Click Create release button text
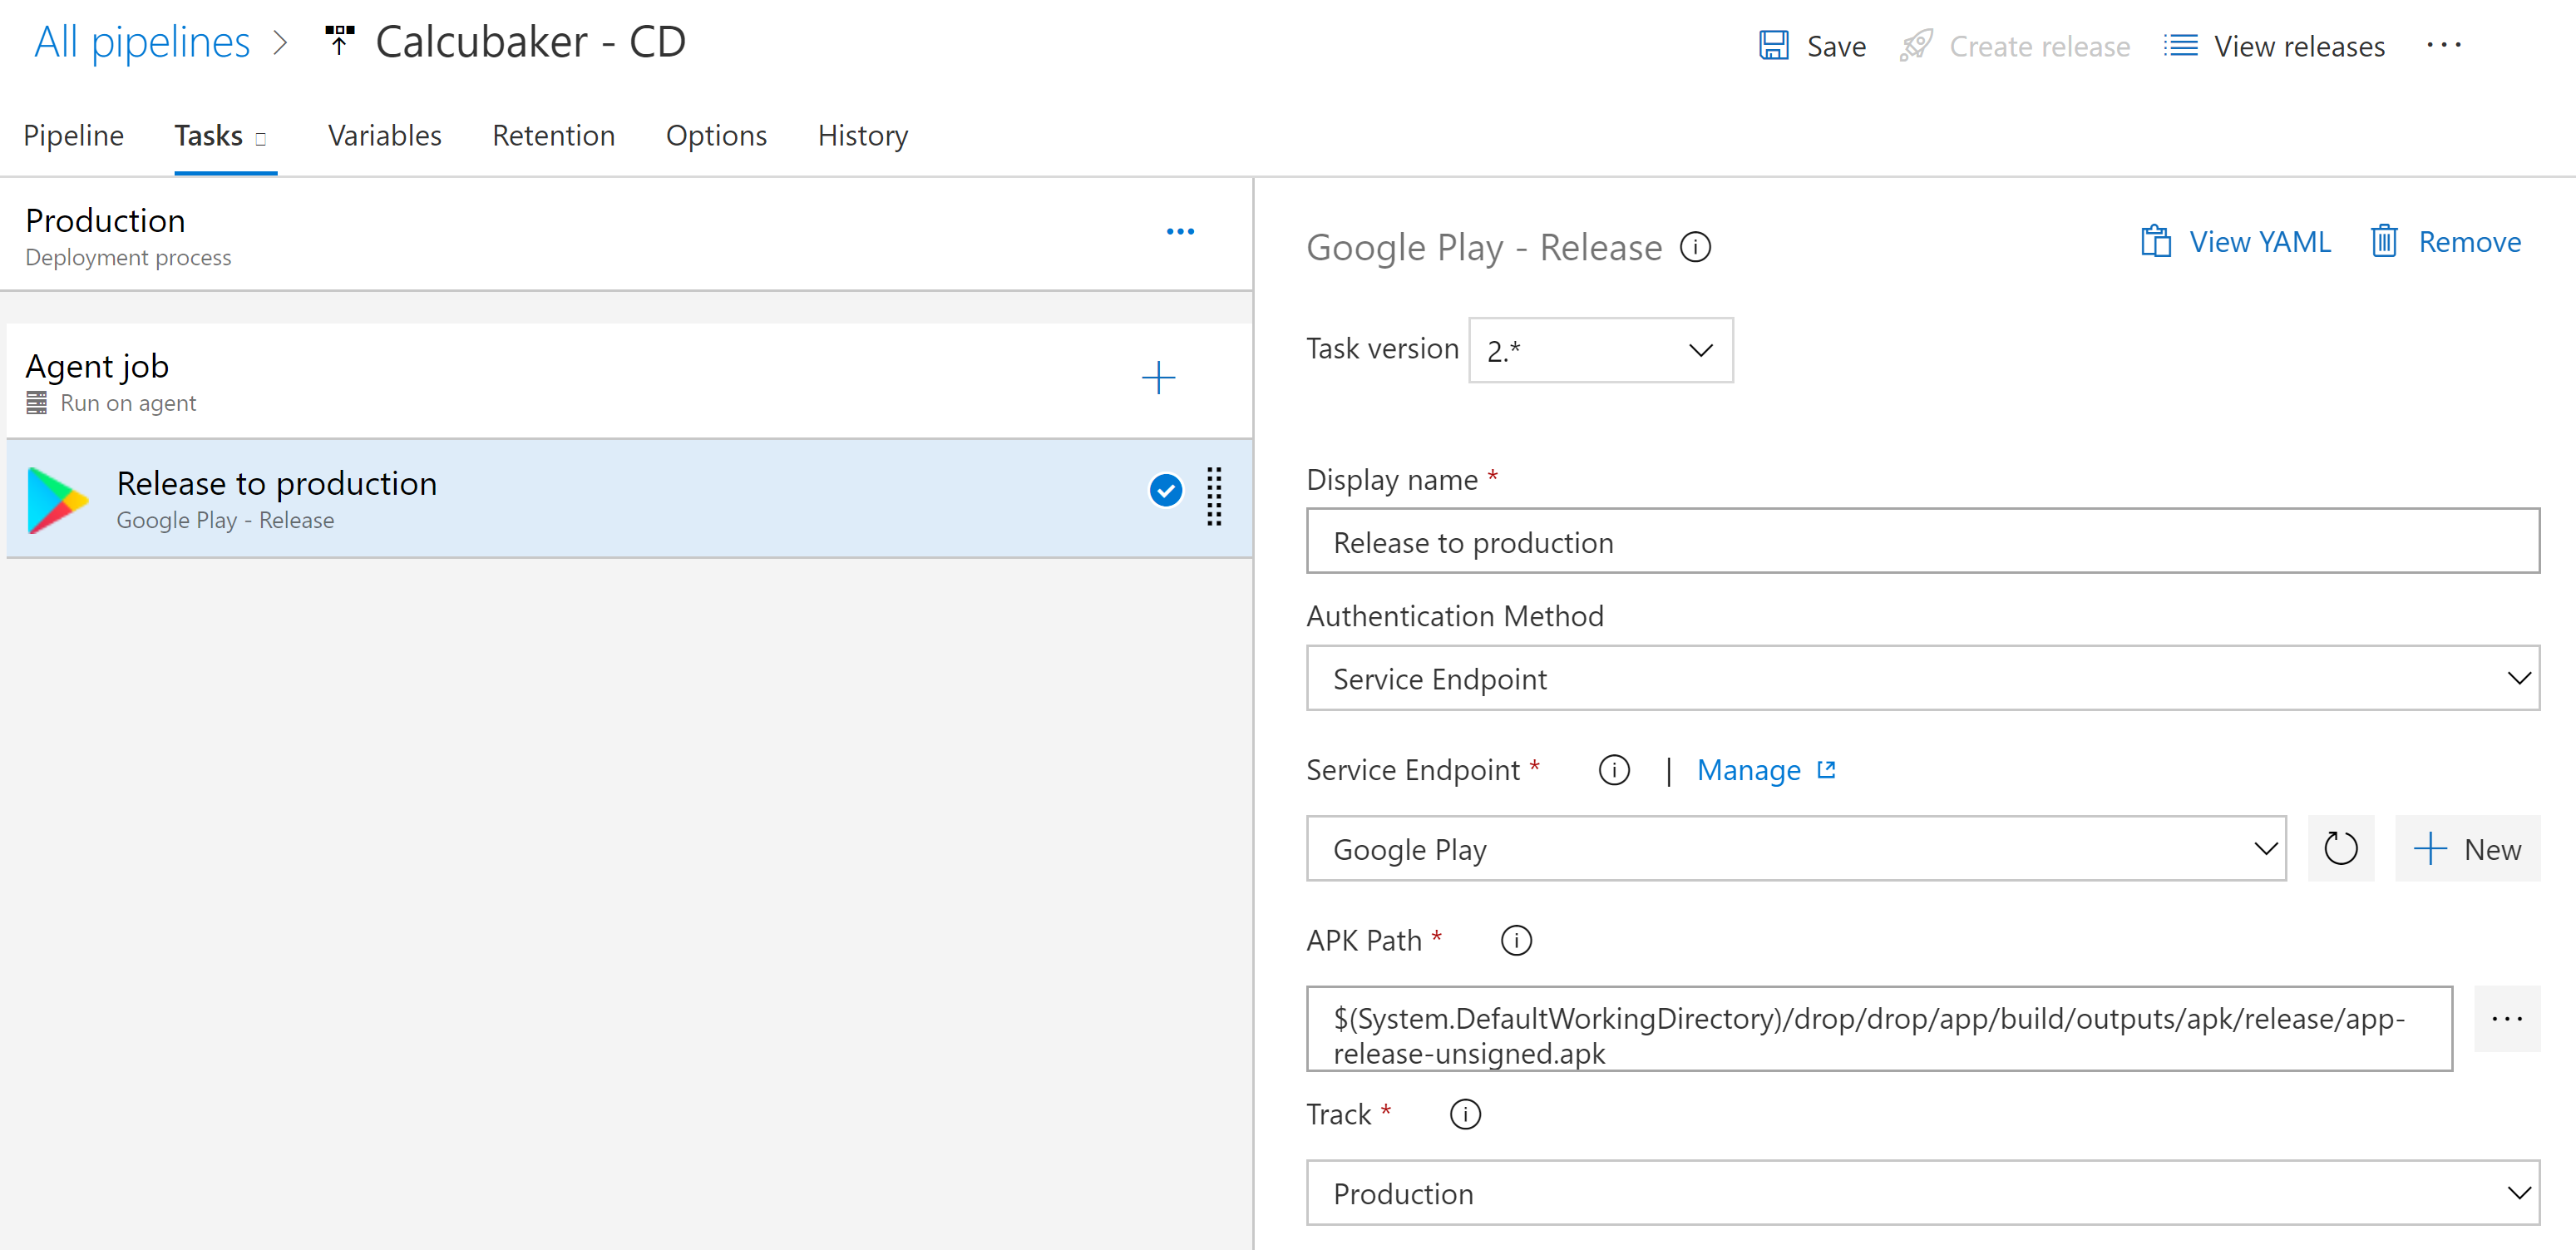Screen dimensions: 2576x1250 2039,47
